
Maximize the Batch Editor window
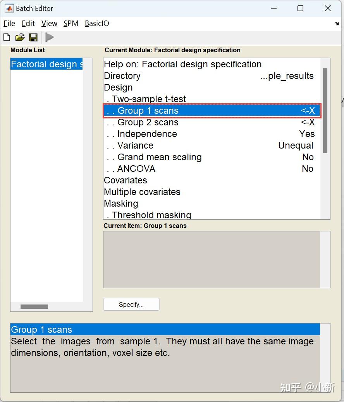300,8
